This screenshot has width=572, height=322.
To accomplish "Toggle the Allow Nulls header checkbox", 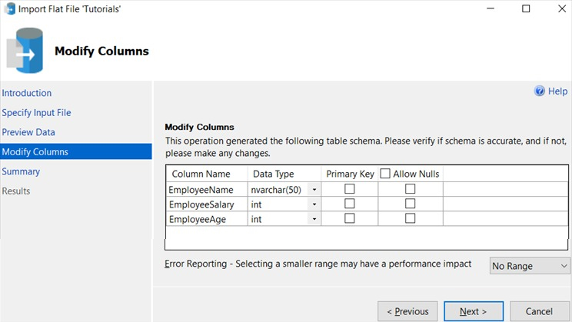I will [385, 174].
